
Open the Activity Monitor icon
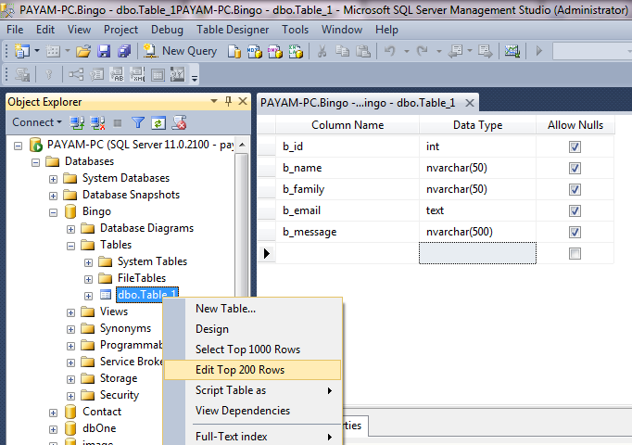(x=512, y=51)
